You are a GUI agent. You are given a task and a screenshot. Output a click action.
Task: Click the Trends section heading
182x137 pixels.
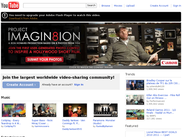(130, 74)
